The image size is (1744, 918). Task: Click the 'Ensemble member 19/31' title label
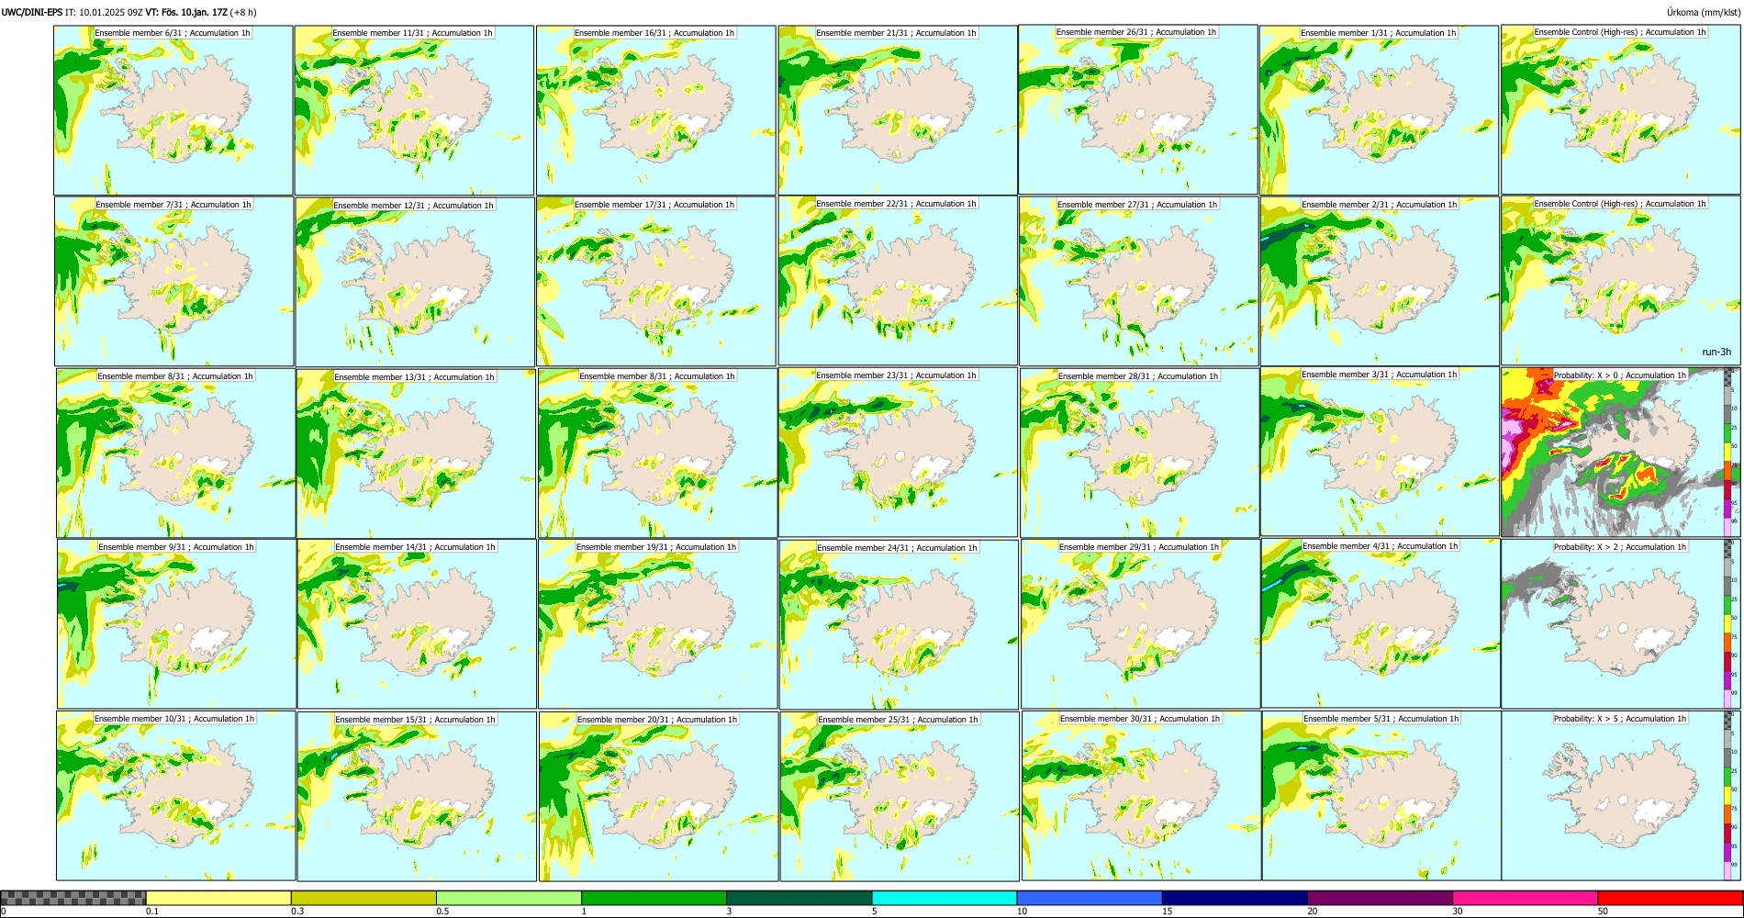point(656,547)
